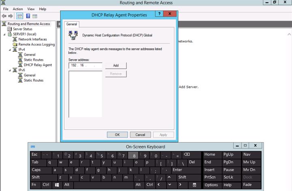This screenshot has height=191, width=292.
Task: Open the View menu
Action: (x=31, y=9)
